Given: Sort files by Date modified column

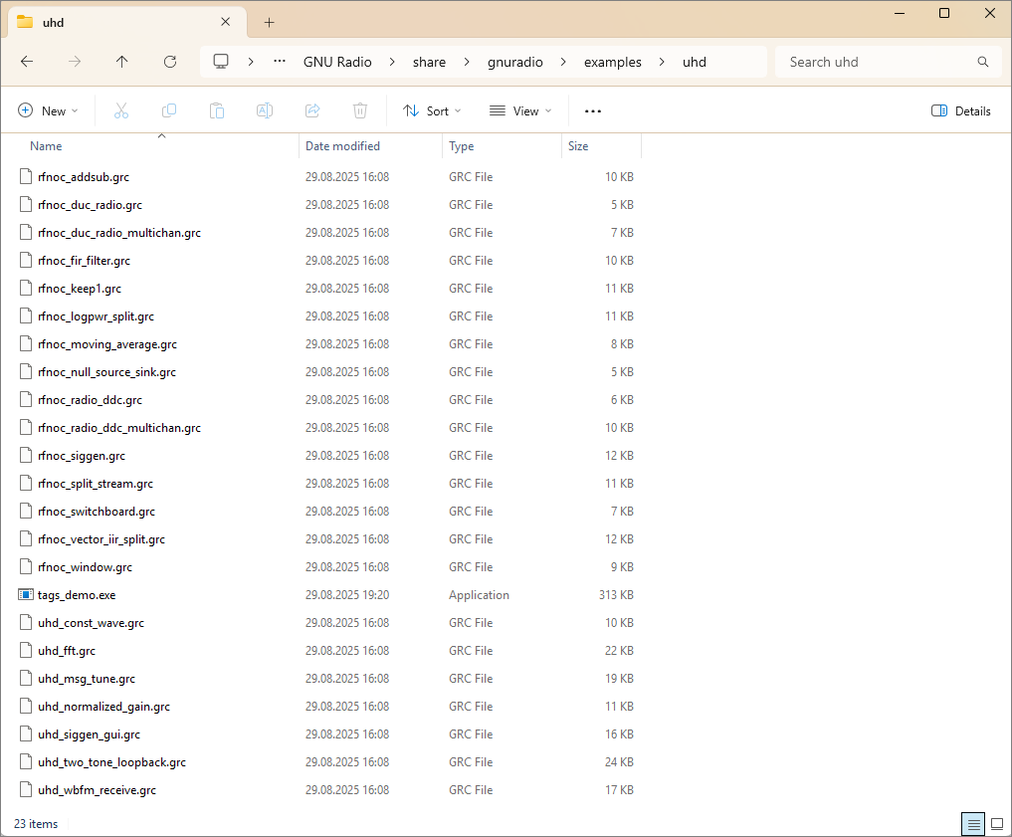Looking at the screenshot, I should pos(343,146).
